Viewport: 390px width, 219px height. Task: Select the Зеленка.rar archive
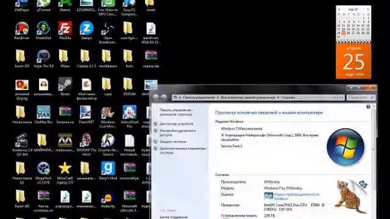point(65,114)
